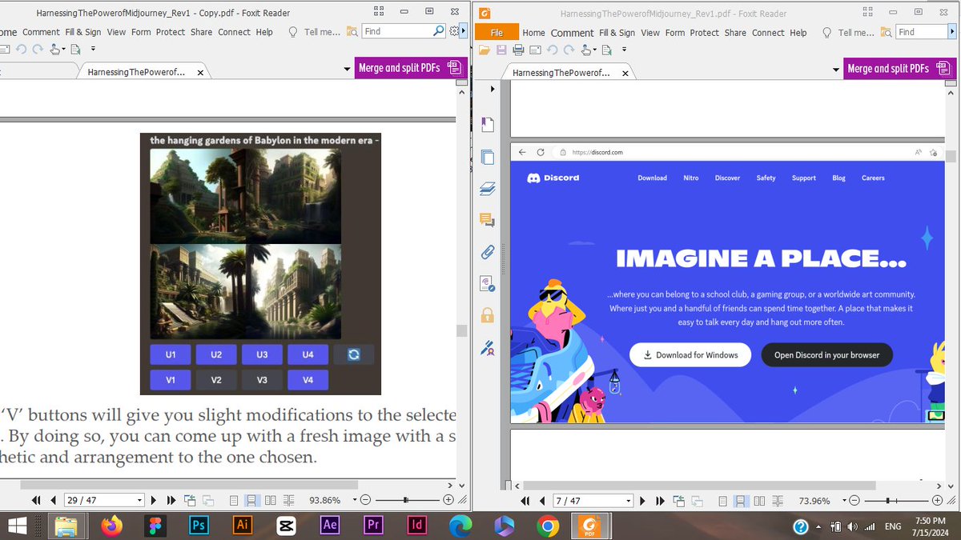The height and width of the screenshot is (540, 961).
Task: Open tab list arrow in right window
Action: tap(836, 69)
